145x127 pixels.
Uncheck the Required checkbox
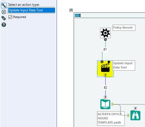pos(10,17)
